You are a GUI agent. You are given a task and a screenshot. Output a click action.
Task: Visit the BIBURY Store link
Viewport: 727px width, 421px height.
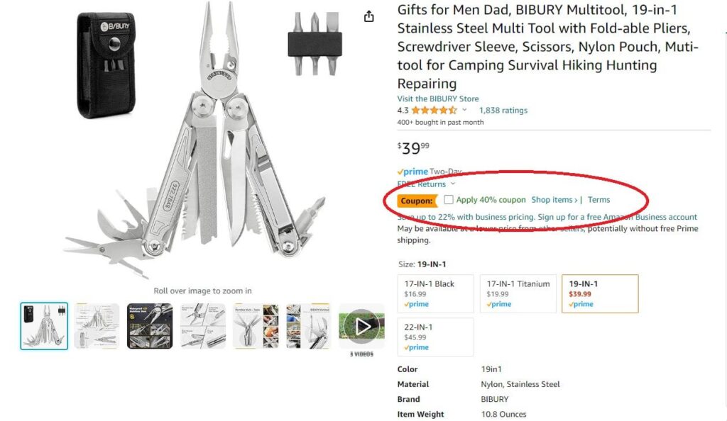pos(437,98)
